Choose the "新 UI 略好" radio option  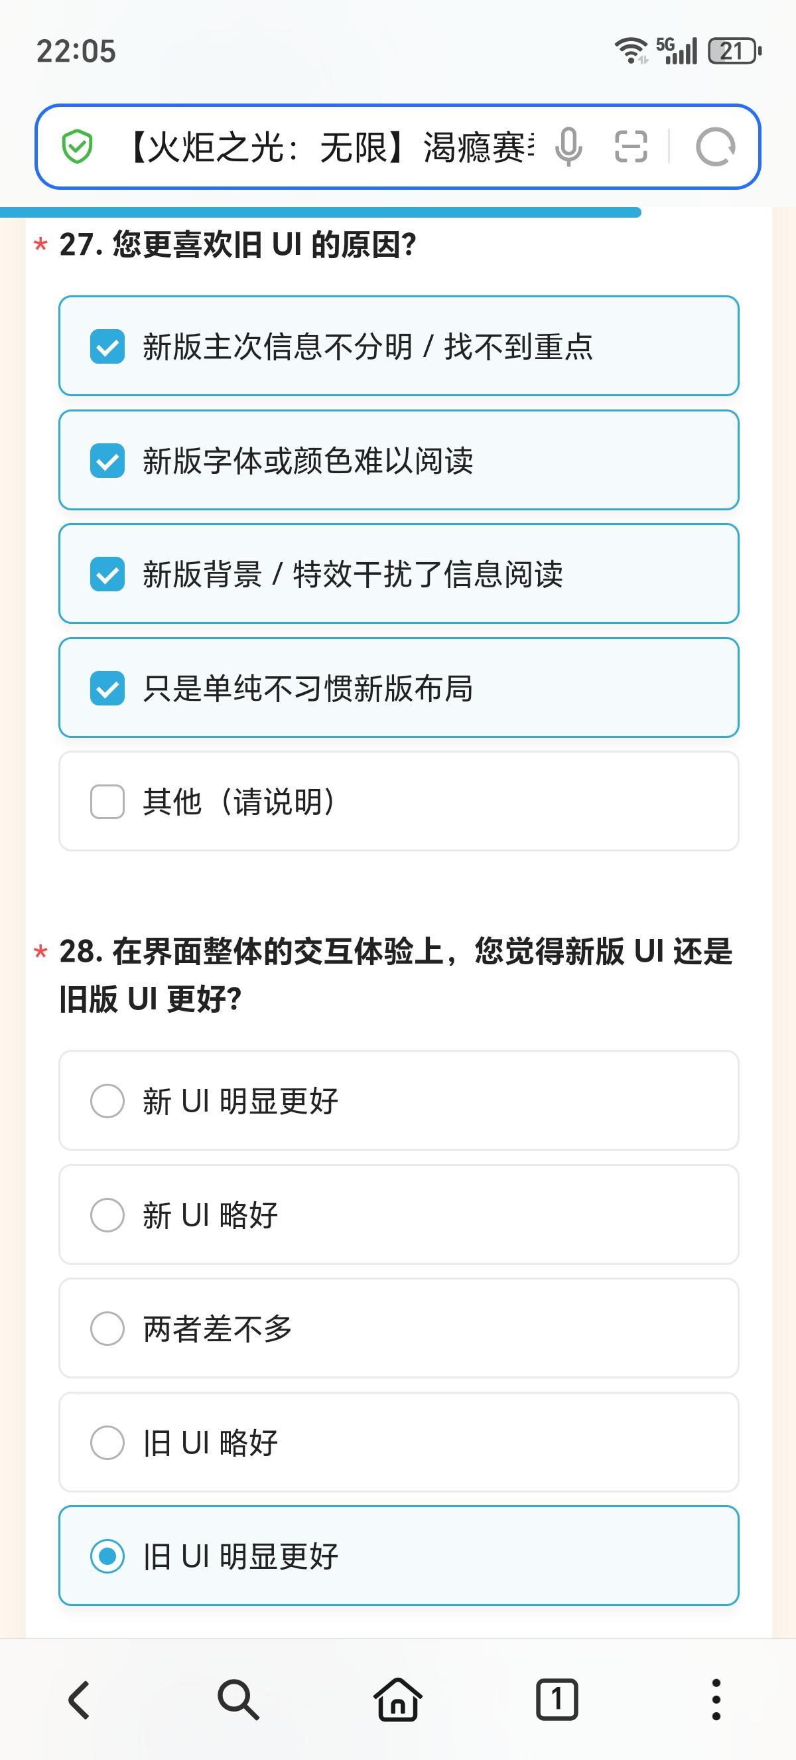pyautogui.click(x=107, y=1214)
